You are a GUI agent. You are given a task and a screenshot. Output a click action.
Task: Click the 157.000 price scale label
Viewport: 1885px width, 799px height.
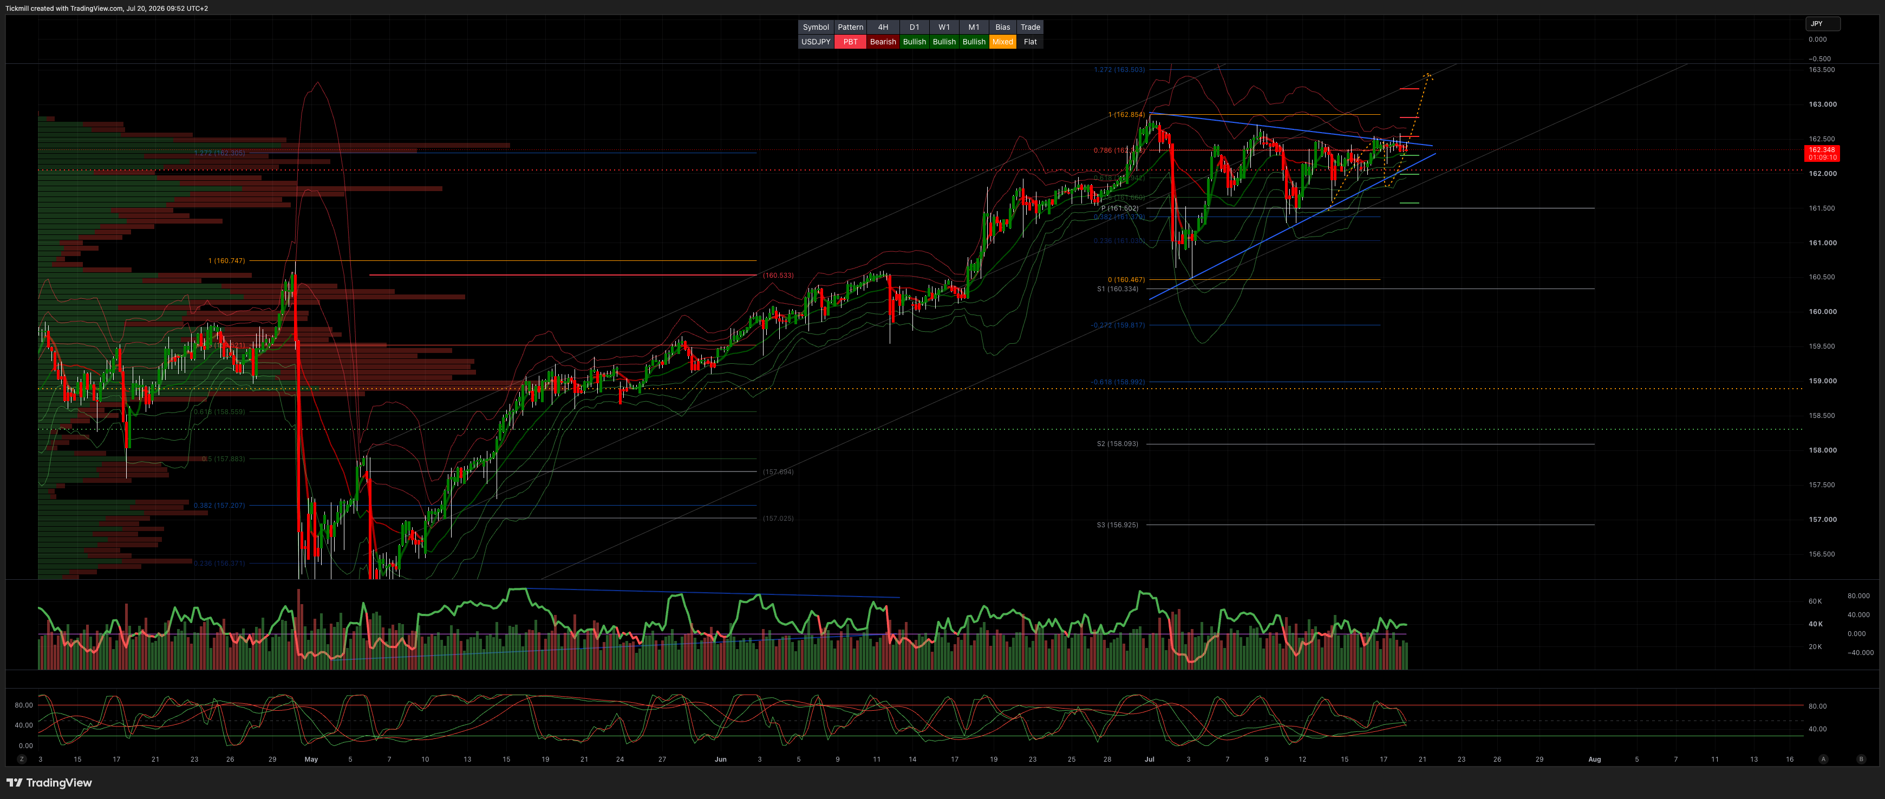point(1823,520)
